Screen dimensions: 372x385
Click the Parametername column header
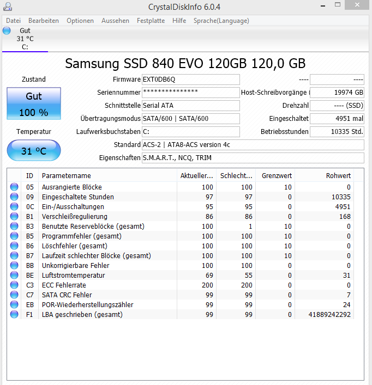[107, 176]
